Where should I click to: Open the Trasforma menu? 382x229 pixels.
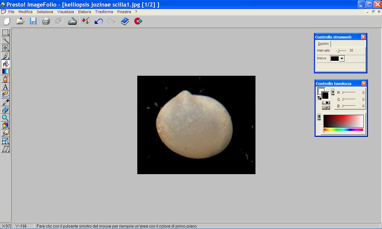[x=104, y=12]
